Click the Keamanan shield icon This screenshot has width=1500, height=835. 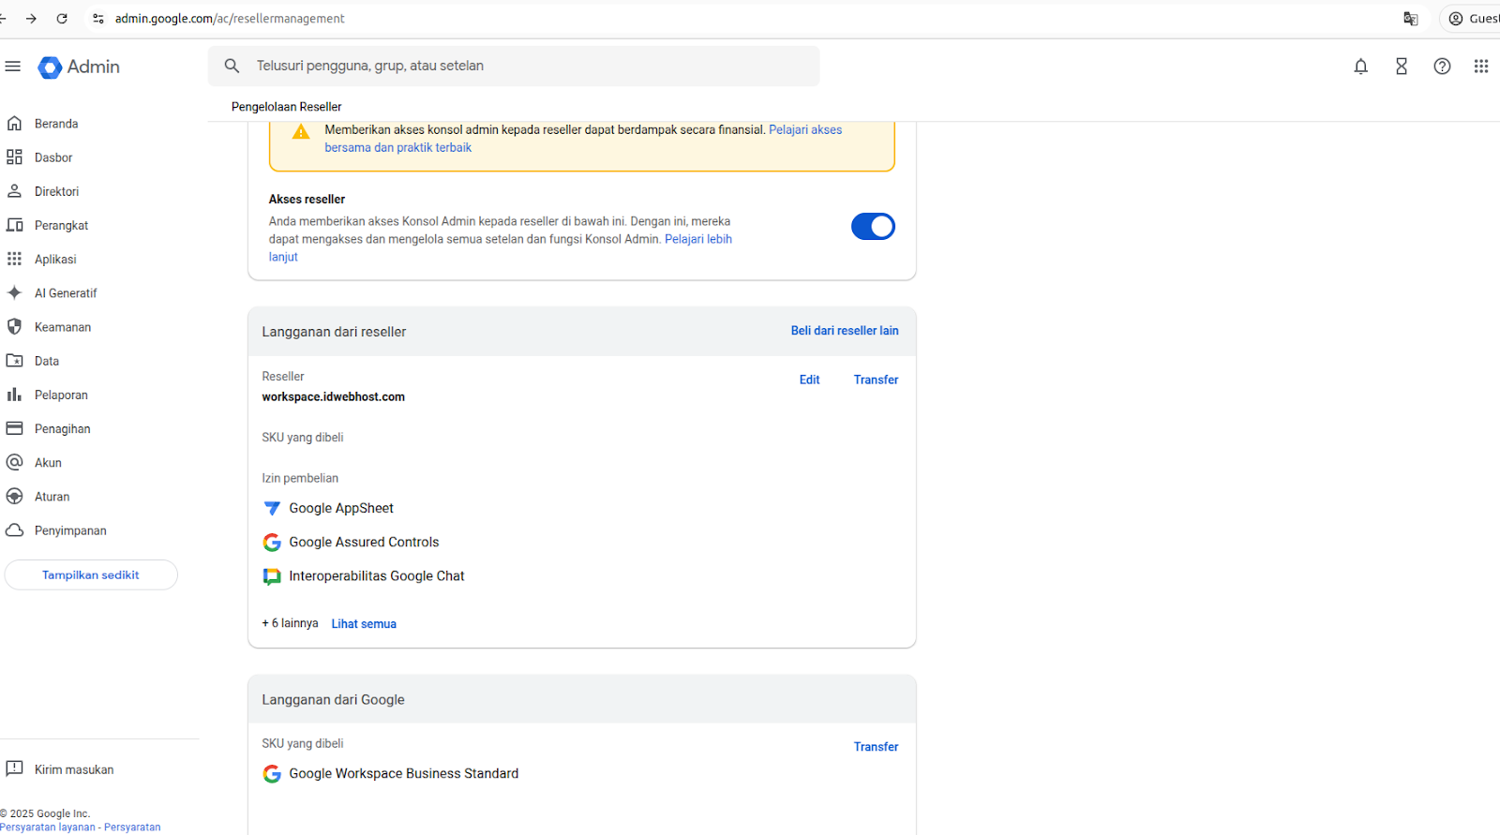point(14,327)
